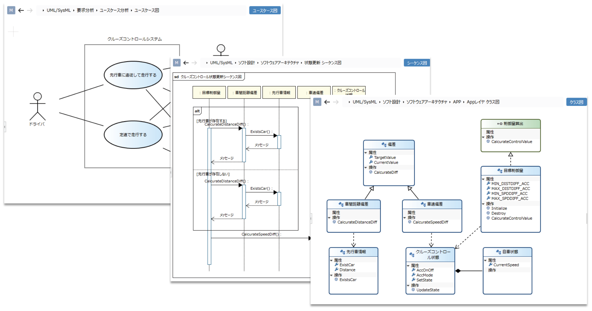
Task: Go back in the class diagram window
Action: click(x=327, y=102)
